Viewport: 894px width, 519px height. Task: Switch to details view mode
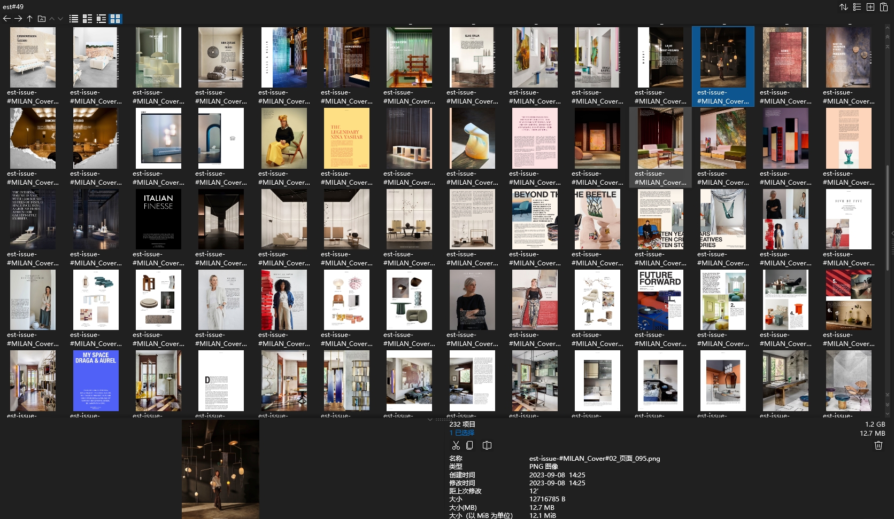pyautogui.click(x=87, y=19)
